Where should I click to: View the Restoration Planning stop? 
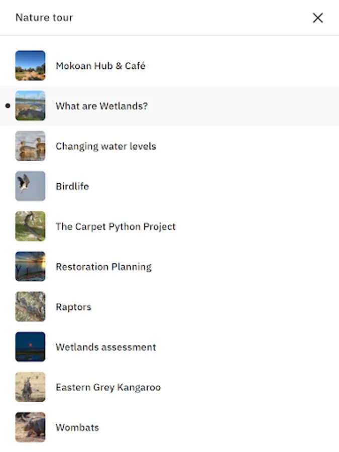click(x=103, y=267)
